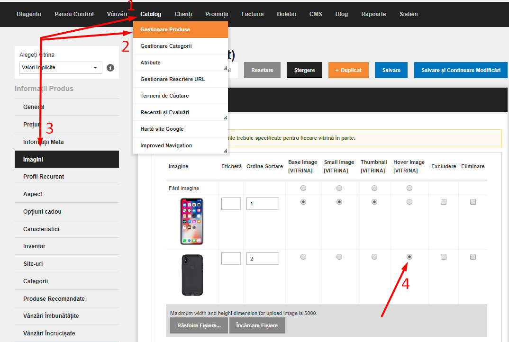Screen dimensions: 509x342
Task: Select Base Image radio for the black phone image
Action: [x=303, y=257]
